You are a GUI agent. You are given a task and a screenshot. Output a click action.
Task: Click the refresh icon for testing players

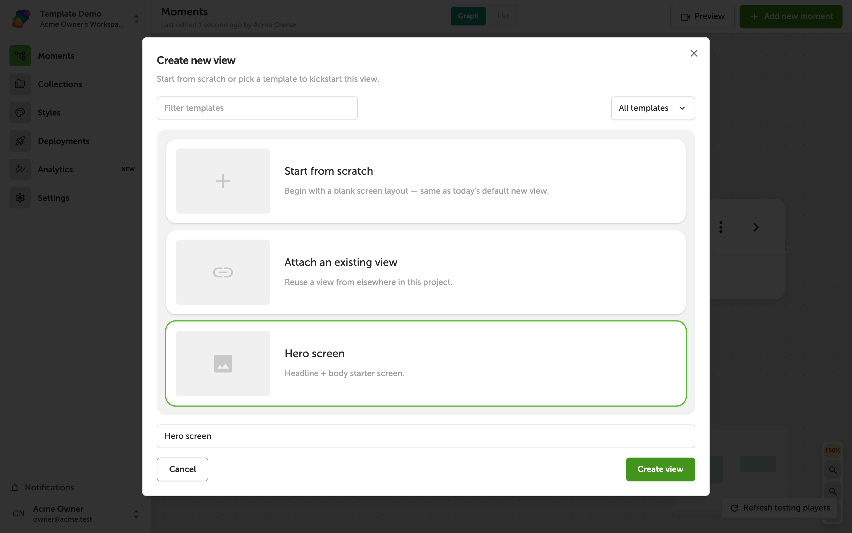pyautogui.click(x=735, y=508)
